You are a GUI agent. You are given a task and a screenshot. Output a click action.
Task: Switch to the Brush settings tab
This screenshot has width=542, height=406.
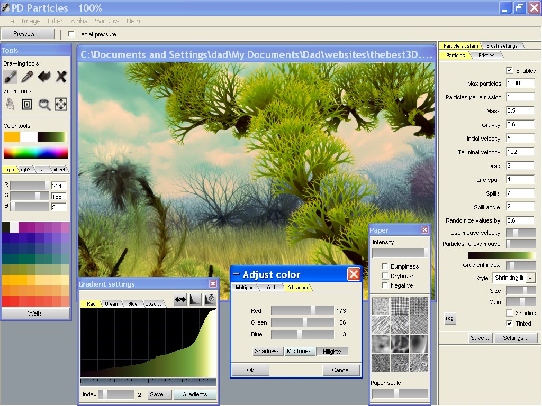pos(502,45)
